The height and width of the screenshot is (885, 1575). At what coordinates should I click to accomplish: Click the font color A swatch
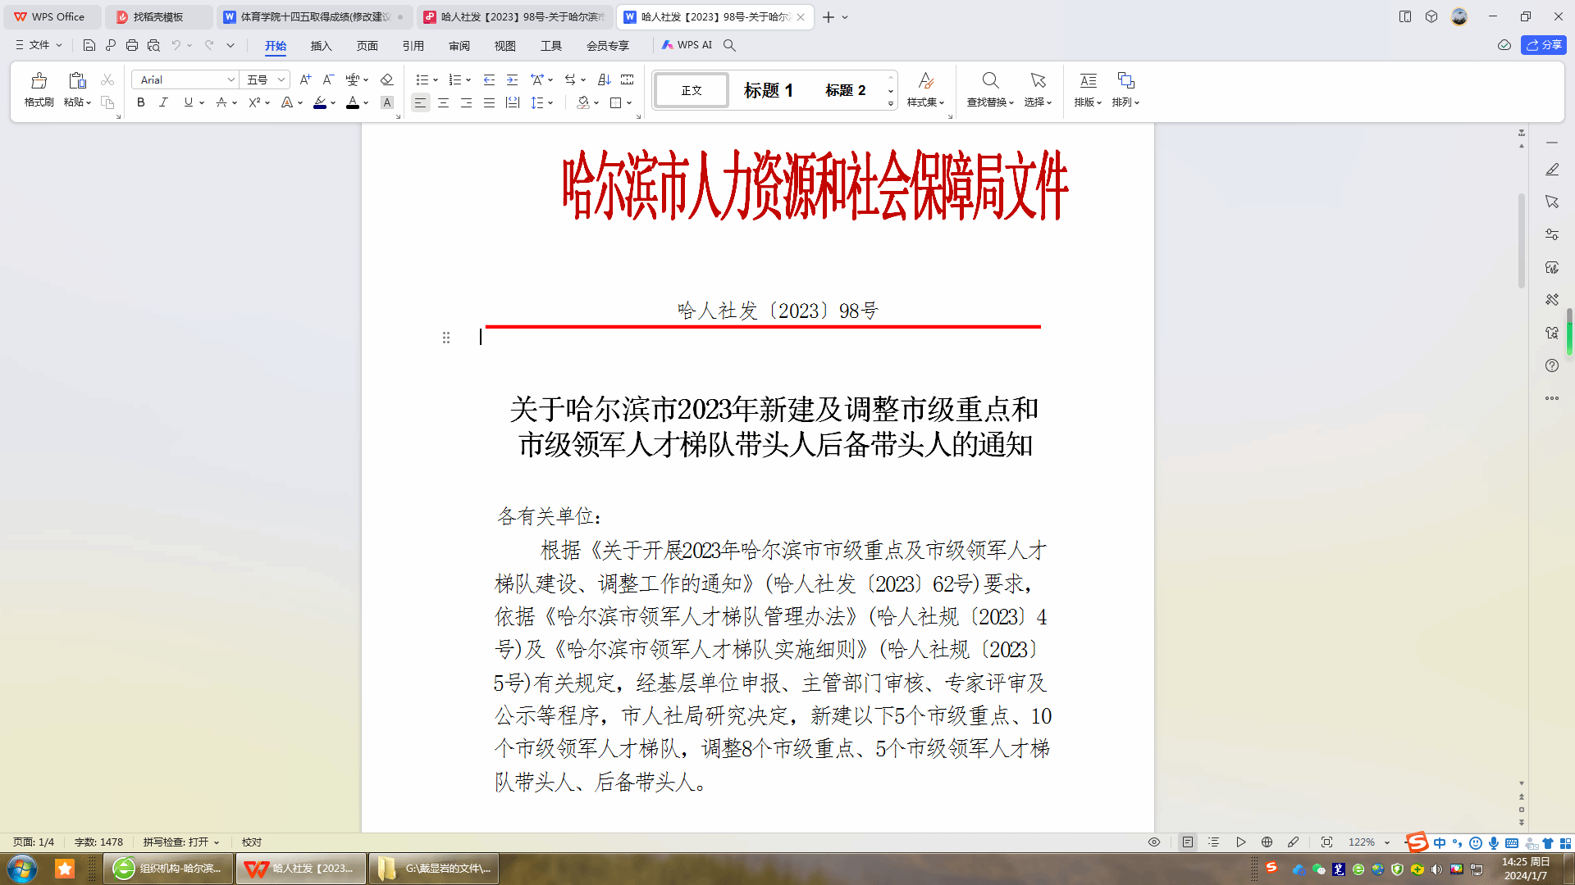(x=353, y=102)
